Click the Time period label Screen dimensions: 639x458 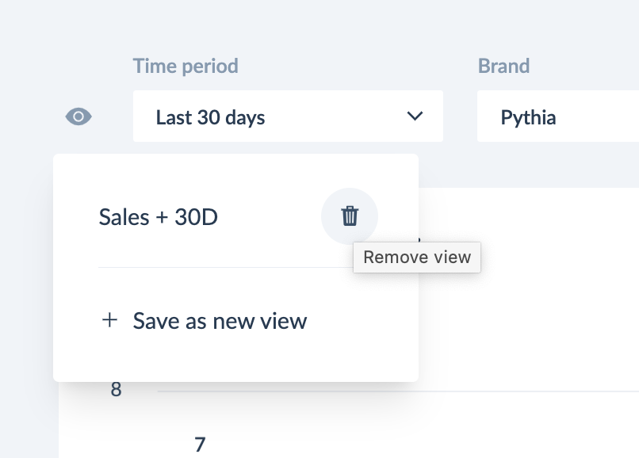point(186,66)
